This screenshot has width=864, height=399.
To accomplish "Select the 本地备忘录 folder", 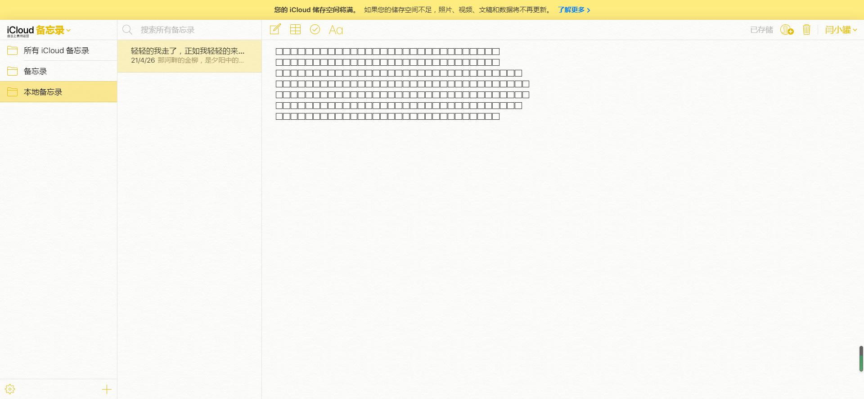I will [58, 92].
